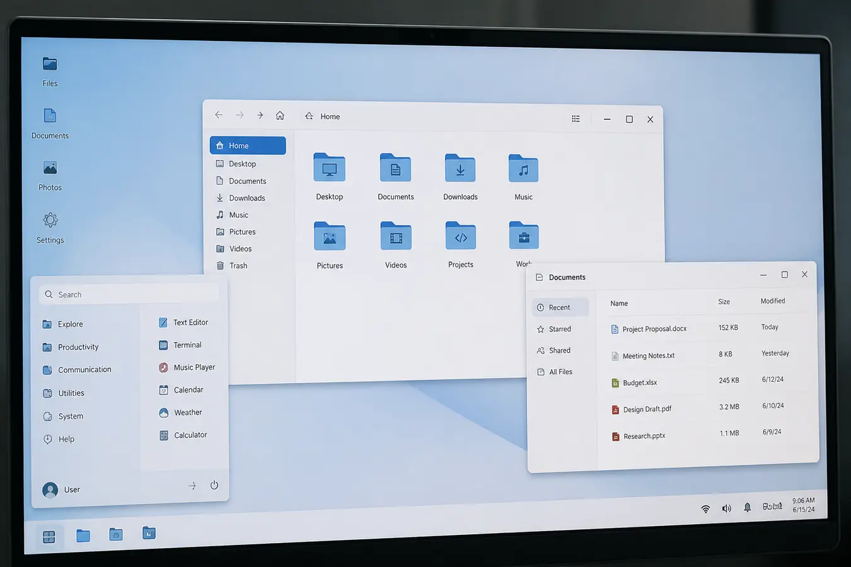
Task: Open the Files desktop icon
Action: tap(50, 71)
